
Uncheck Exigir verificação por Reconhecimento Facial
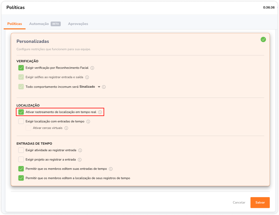point(21,68)
